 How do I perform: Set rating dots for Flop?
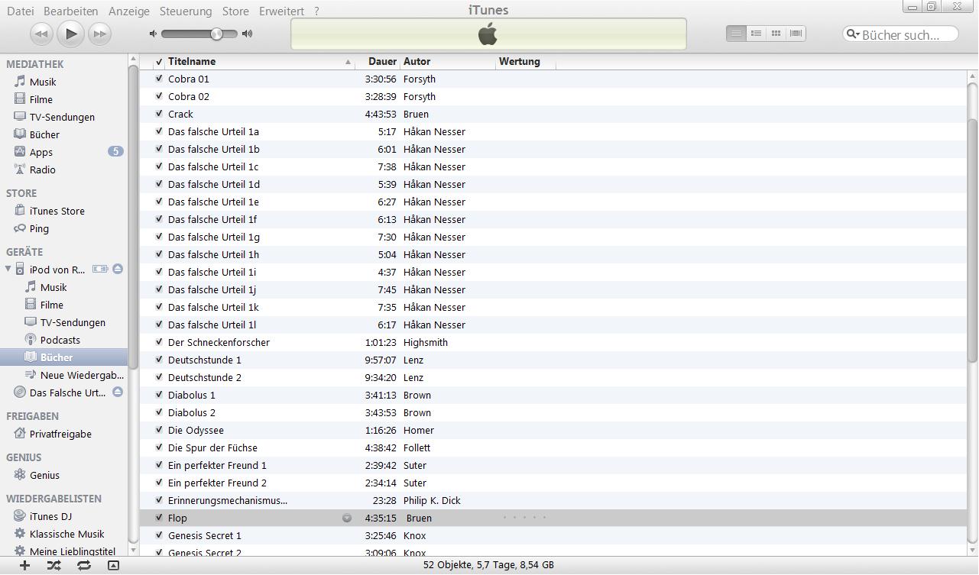pos(525,518)
